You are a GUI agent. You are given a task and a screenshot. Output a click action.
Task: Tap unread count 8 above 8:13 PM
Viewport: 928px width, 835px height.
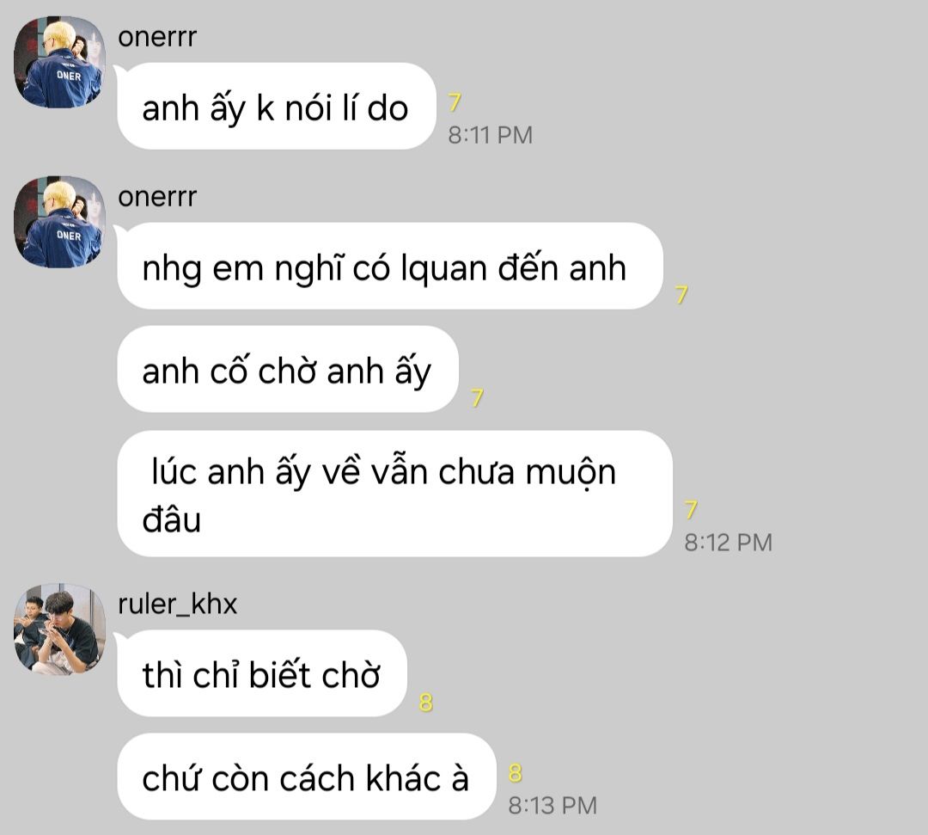pos(516,773)
